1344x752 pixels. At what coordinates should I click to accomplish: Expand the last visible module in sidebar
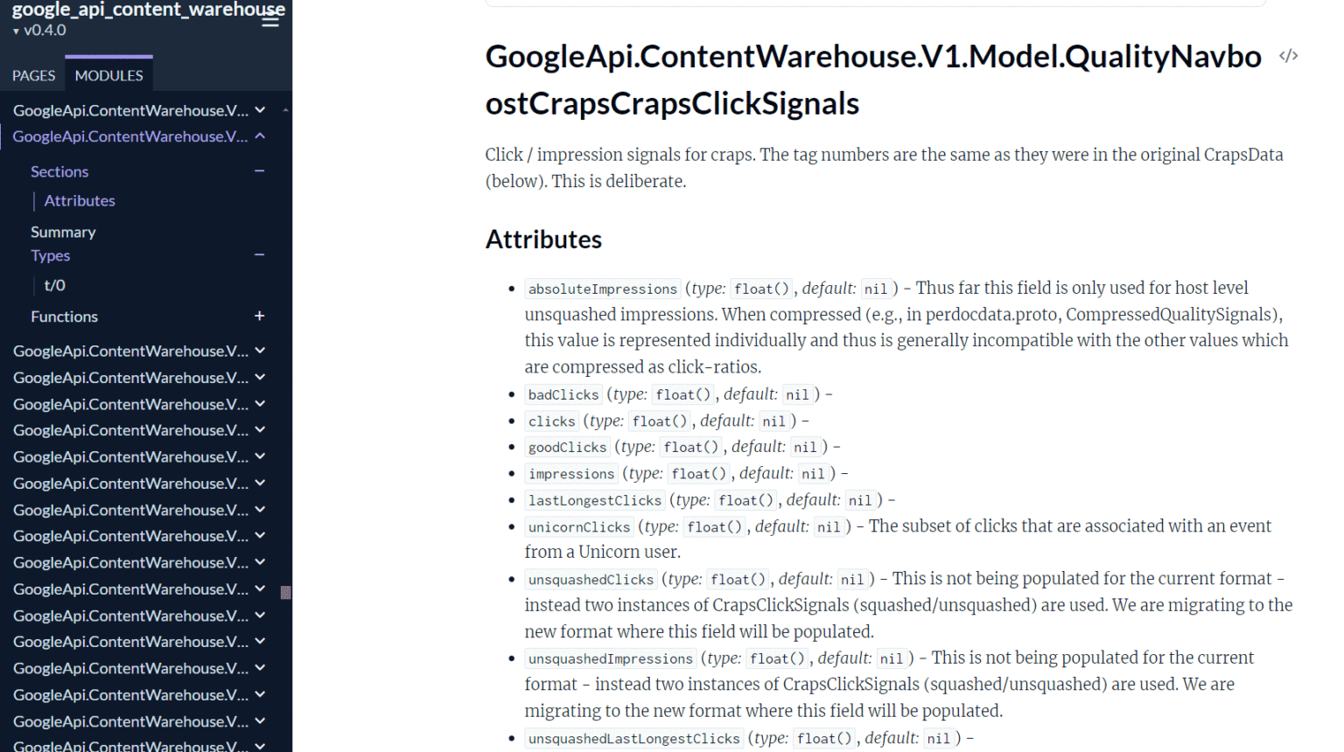[x=260, y=745]
